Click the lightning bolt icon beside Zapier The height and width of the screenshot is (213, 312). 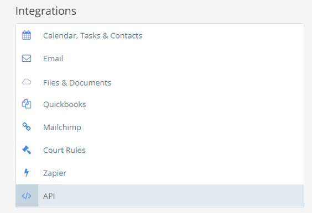coord(27,173)
